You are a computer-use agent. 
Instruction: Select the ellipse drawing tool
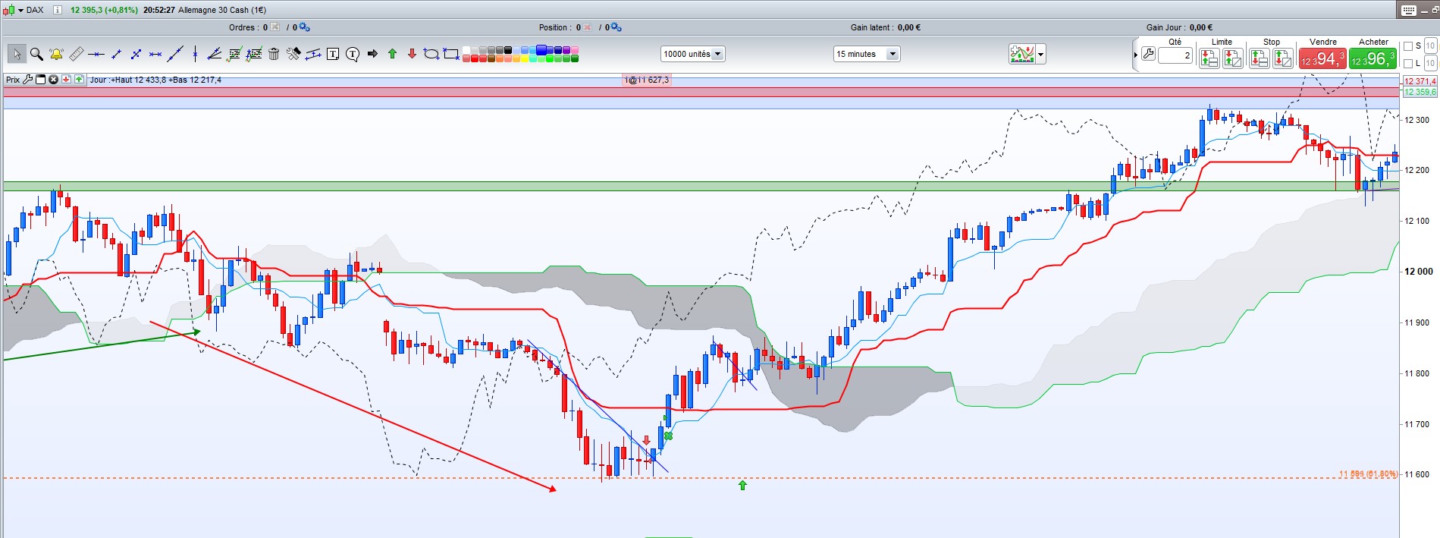(x=431, y=54)
